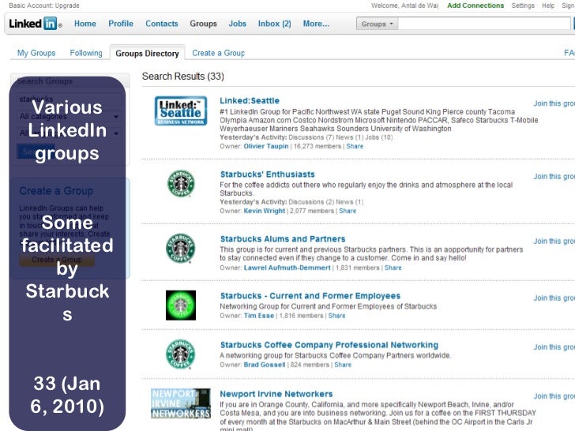Select the Groups Directory tab
575x431 pixels.
147,54
